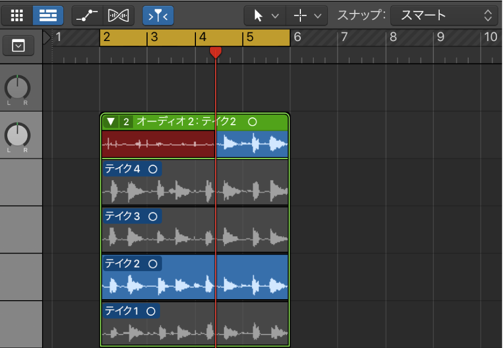Open the Pointer tool dropdown chevron

tap(276, 15)
